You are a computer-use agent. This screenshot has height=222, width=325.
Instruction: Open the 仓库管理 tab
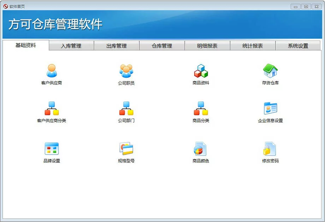click(162, 46)
